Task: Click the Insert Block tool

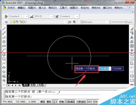Action: (4, 76)
